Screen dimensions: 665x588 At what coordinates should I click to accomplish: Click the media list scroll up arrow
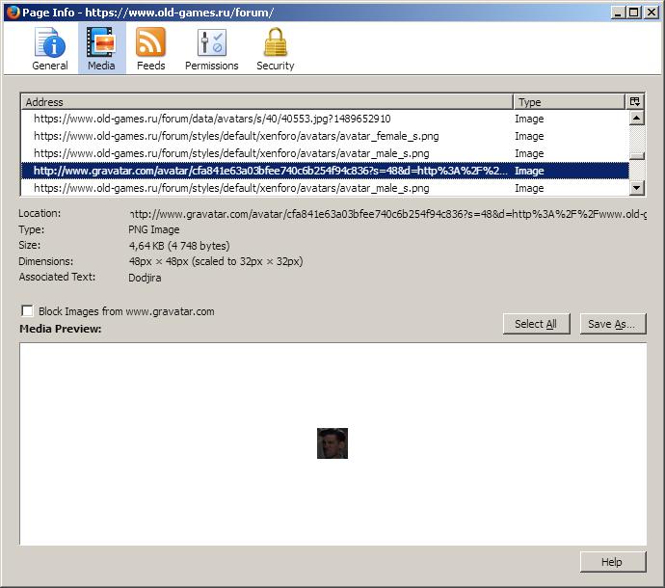point(637,118)
